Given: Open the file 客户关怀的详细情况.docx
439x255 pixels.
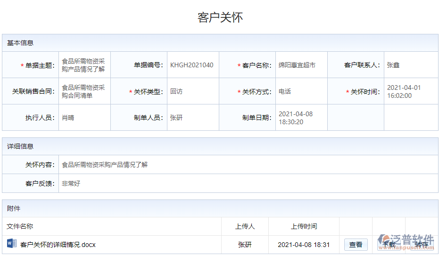Looking at the screenshot, I should pyautogui.click(x=58, y=245).
